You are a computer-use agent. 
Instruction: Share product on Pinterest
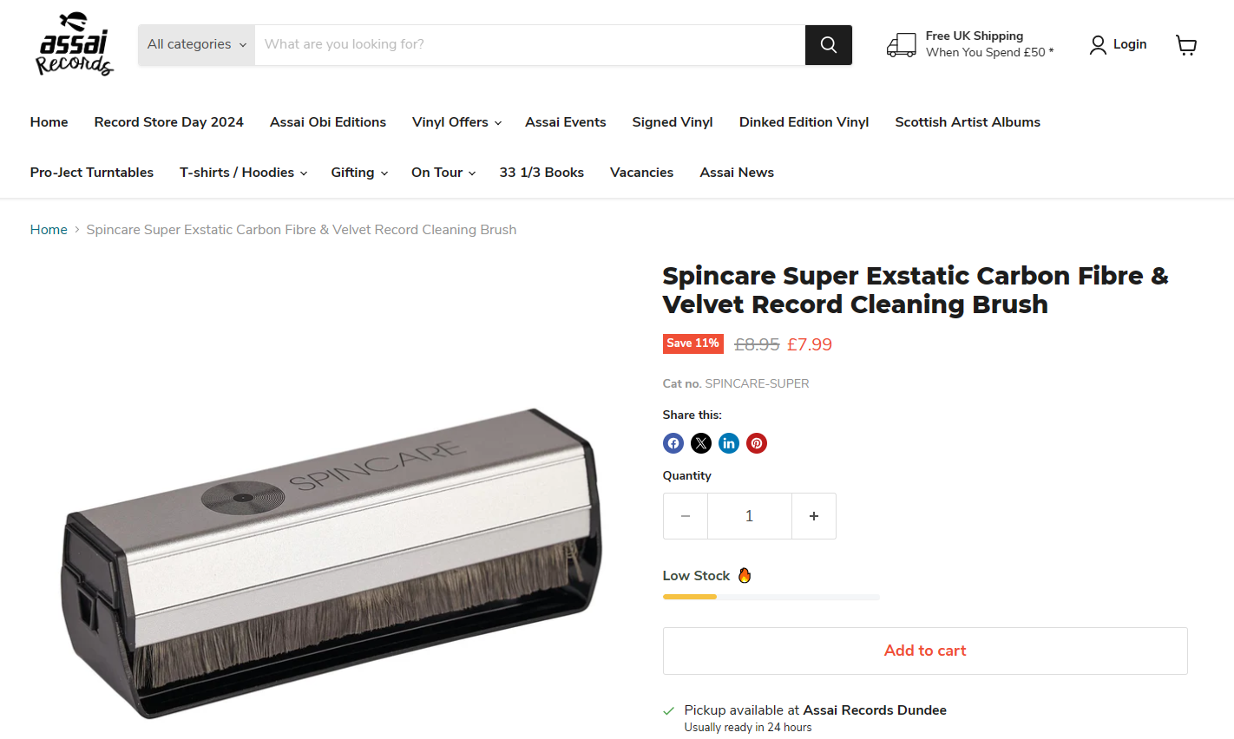coord(757,444)
